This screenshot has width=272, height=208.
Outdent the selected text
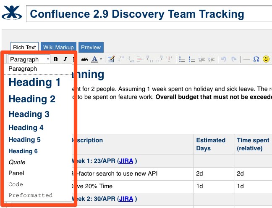(x=201, y=59)
